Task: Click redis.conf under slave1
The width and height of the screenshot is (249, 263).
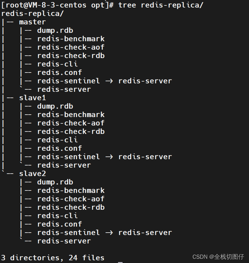Action: pyautogui.click(x=59, y=148)
